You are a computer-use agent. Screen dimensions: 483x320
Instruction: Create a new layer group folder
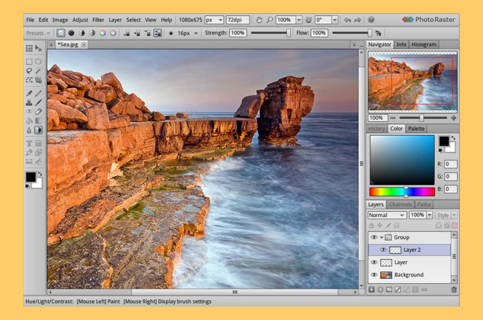(389, 289)
